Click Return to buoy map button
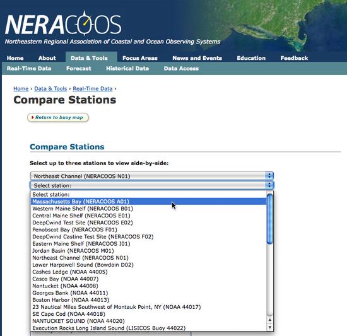The height and width of the screenshot is (336, 347). coord(58,117)
